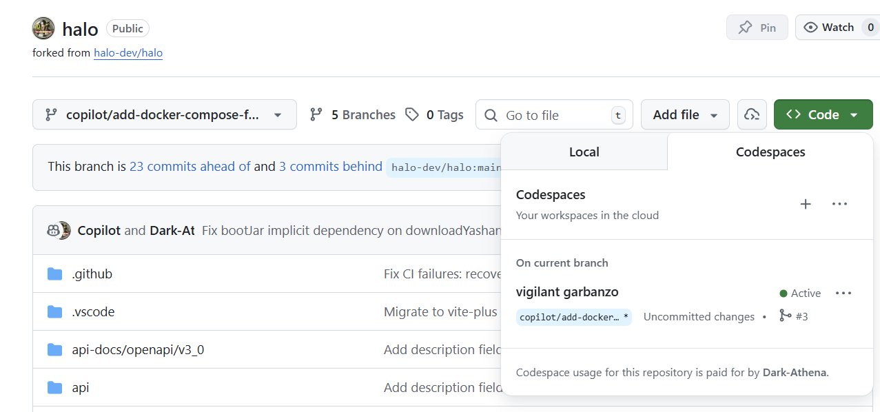Open the halo-dev/halo upstream link
This screenshot has width=880, height=412.
point(128,52)
